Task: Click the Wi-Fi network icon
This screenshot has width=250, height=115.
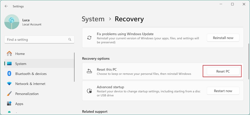Action: (x=9, y=84)
